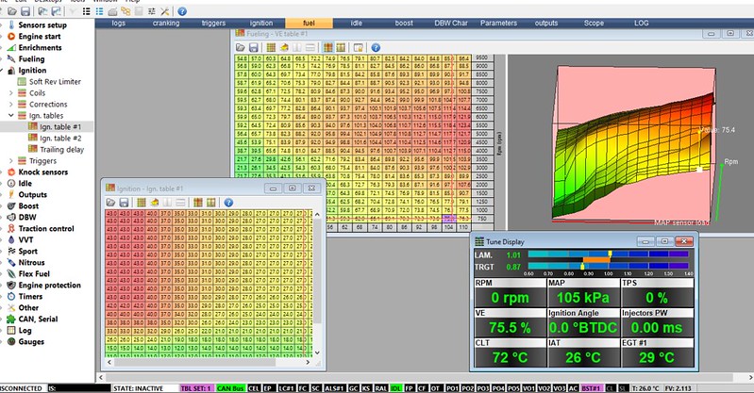This screenshot has width=754, height=393.
Task: Save VE table #1 using its toolbar icon
Action: (254, 47)
